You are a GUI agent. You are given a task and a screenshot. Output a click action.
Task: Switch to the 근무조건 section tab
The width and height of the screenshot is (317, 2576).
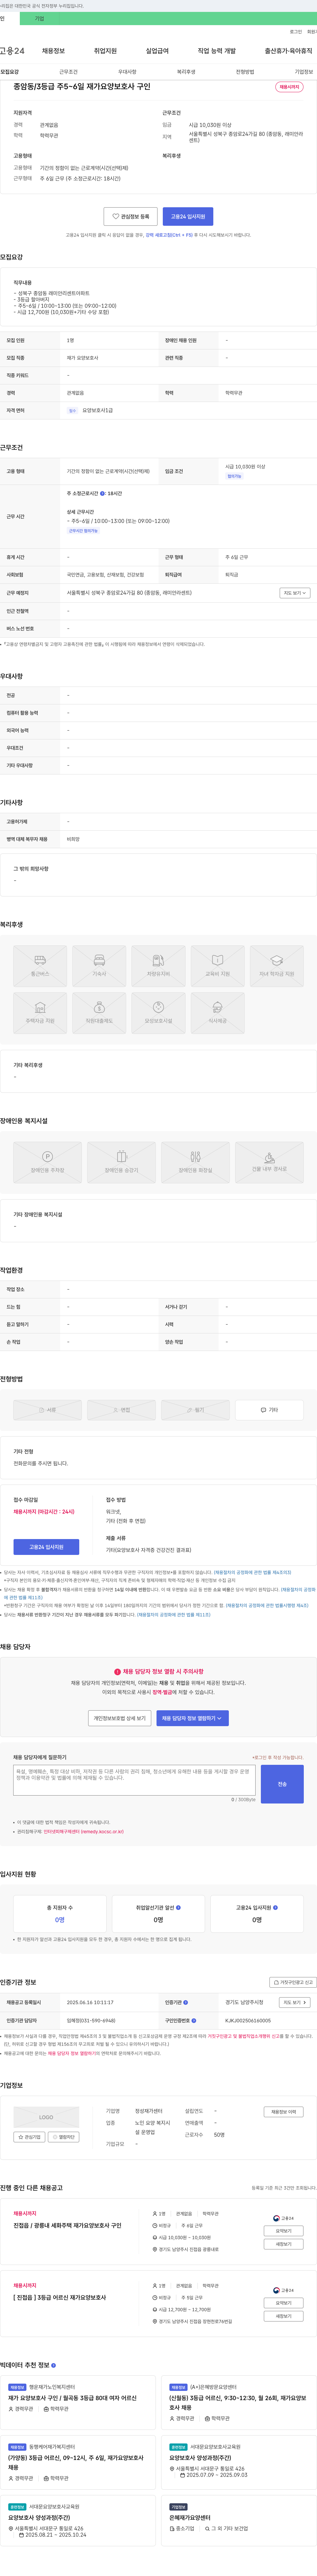68,72
